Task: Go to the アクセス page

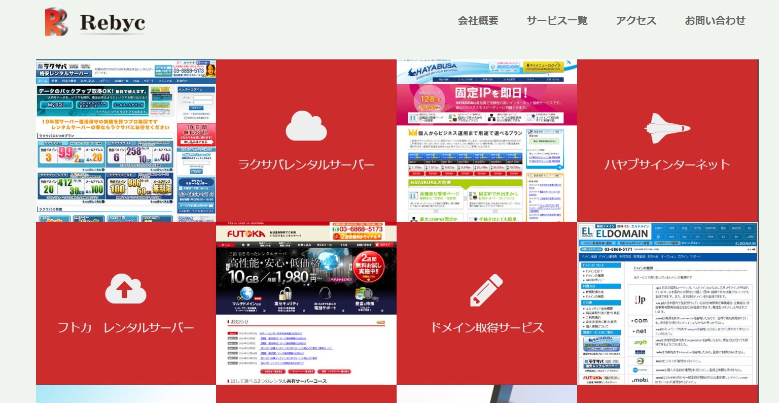Action: coord(636,21)
